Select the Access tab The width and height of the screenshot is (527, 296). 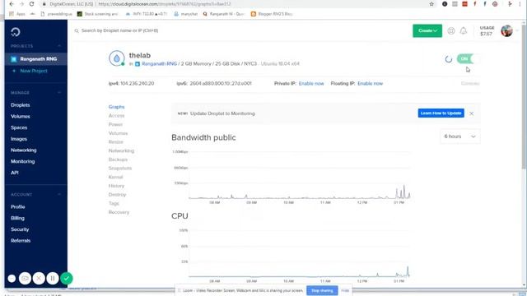coord(116,115)
